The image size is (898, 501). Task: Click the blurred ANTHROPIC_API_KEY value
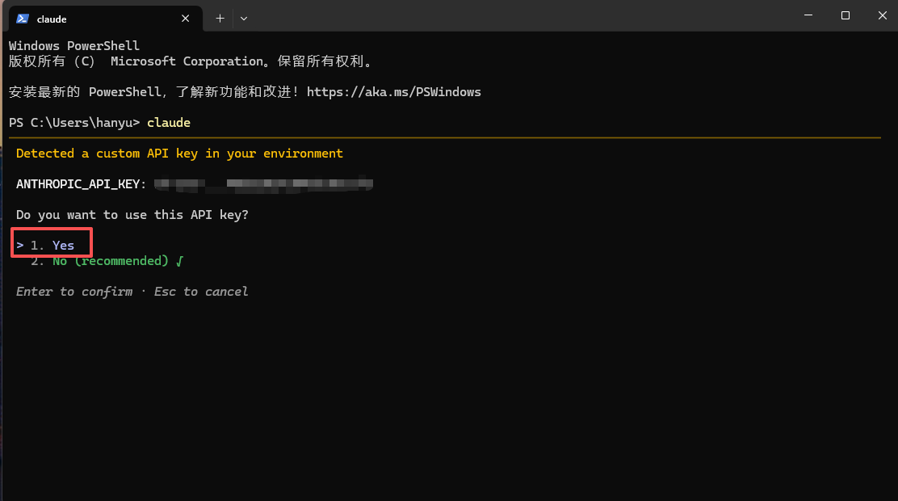click(x=263, y=184)
